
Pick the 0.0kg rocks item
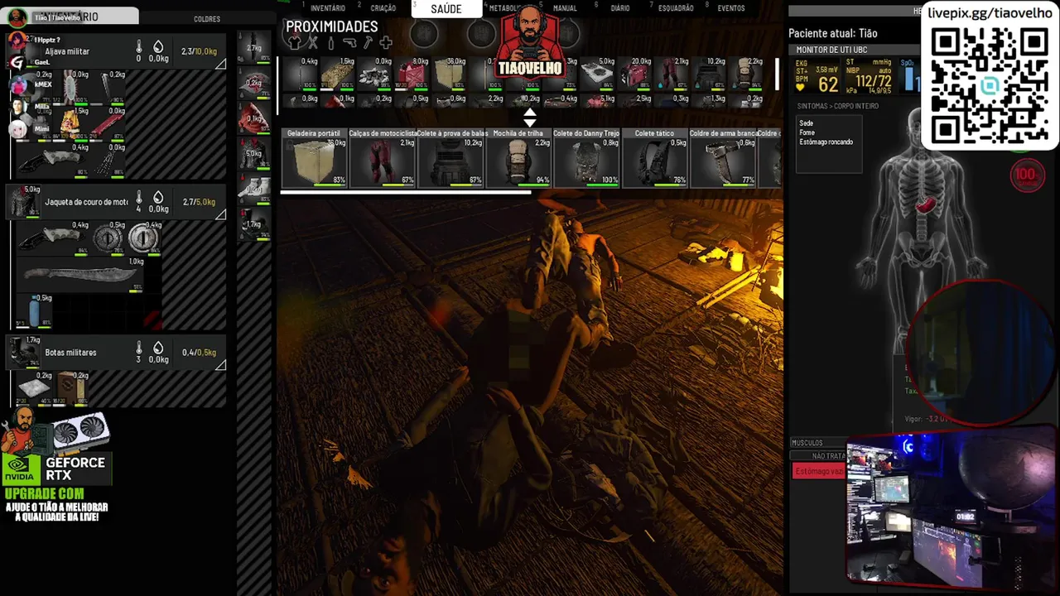click(x=374, y=74)
